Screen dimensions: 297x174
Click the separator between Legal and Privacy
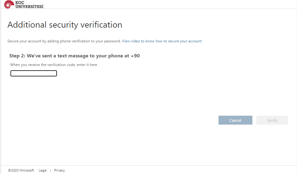click(50, 170)
